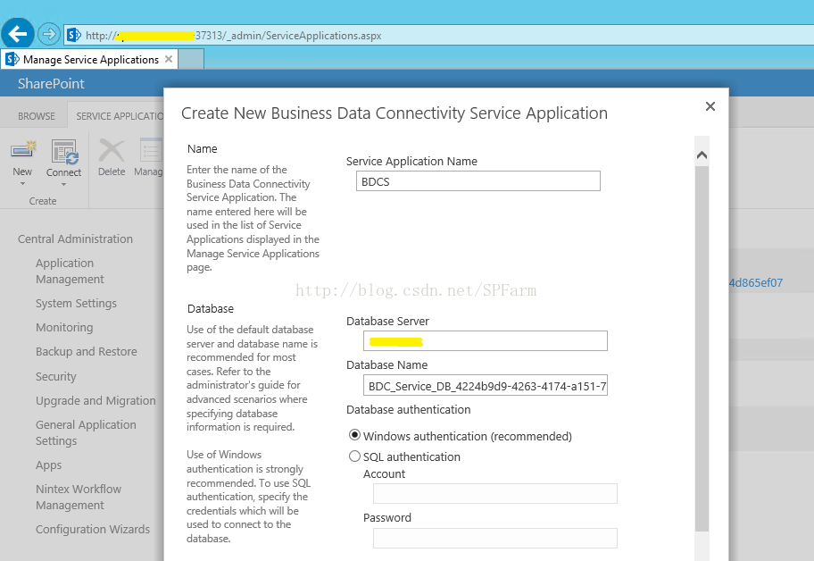Open Nintex Workflow Management in sidebar
Viewport: 814px width, 561px height.
[79, 497]
